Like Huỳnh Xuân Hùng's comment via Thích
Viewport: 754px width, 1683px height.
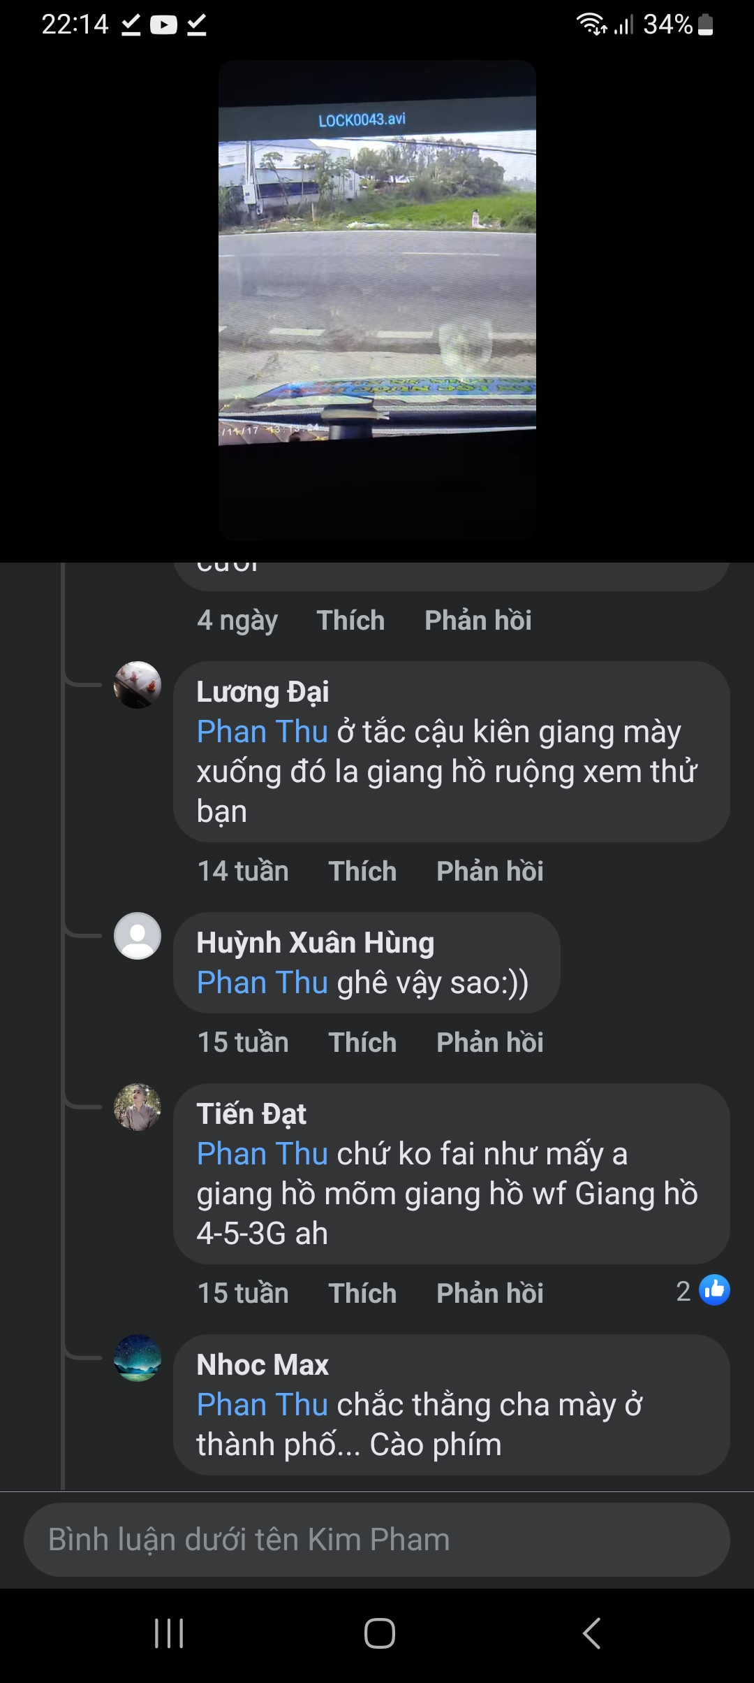point(361,1042)
